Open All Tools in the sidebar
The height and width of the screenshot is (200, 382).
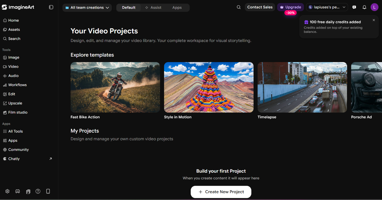click(x=13, y=131)
